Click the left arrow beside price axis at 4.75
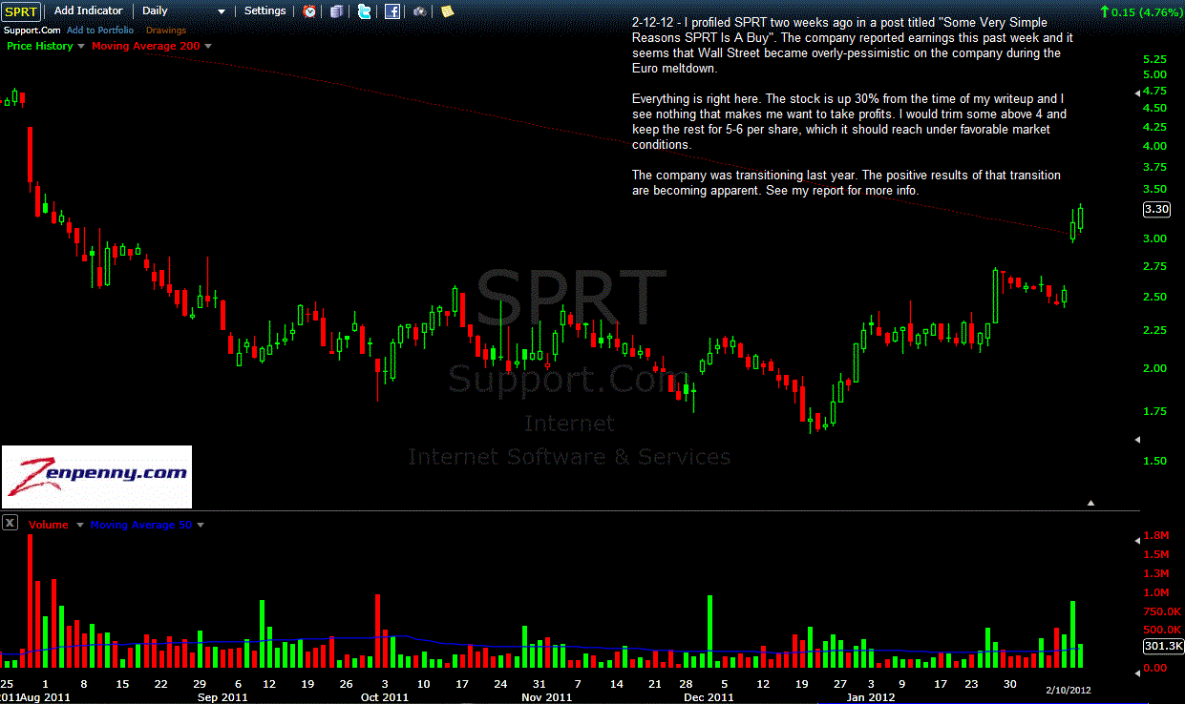The height and width of the screenshot is (704, 1185). coord(1136,92)
